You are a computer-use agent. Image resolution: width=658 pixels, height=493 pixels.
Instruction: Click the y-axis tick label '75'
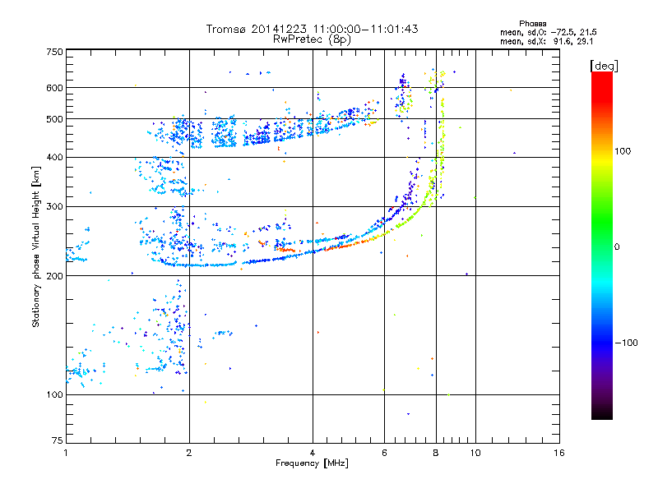(x=58, y=440)
